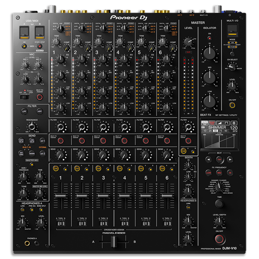Toggle Headphones B LINK CUE button
Screen dimensions: 259x259
(x=188, y=207)
